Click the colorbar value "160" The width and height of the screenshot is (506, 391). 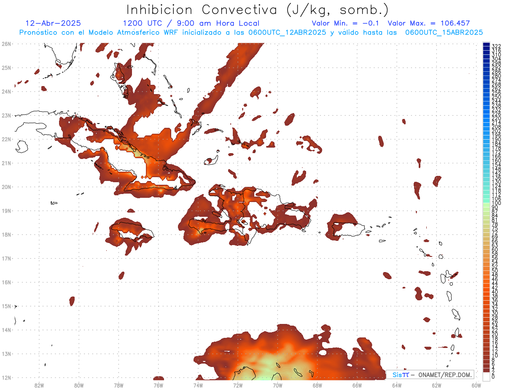496,160
